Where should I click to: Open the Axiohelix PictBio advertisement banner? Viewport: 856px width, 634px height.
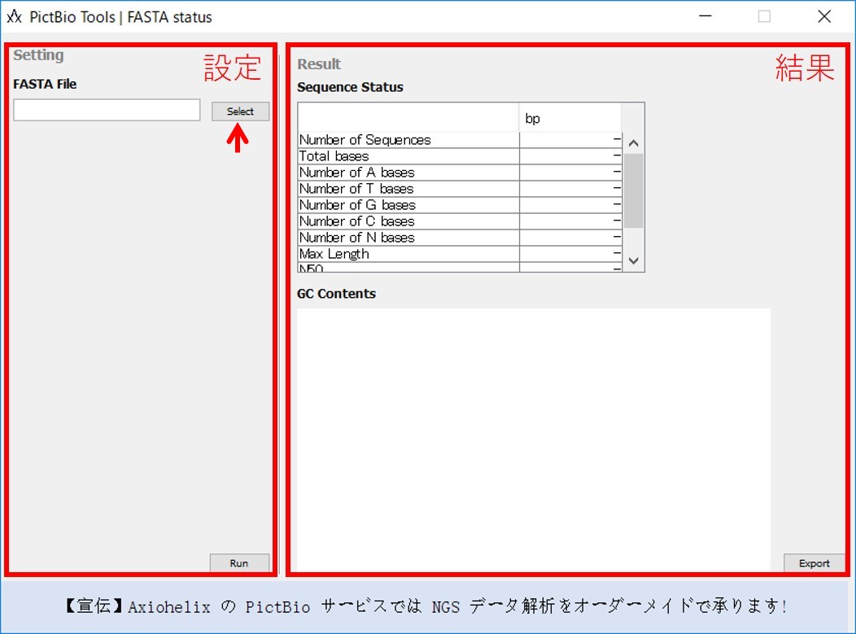426,606
